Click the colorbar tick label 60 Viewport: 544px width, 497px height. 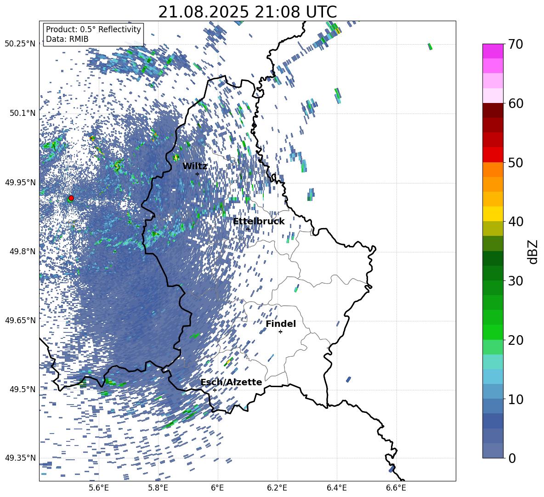coord(516,103)
